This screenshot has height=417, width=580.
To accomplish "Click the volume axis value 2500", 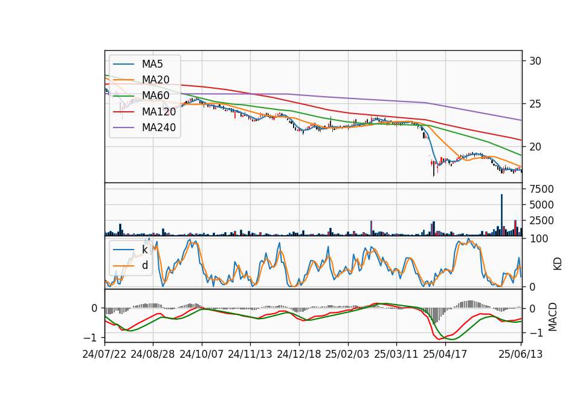I will (x=541, y=221).
